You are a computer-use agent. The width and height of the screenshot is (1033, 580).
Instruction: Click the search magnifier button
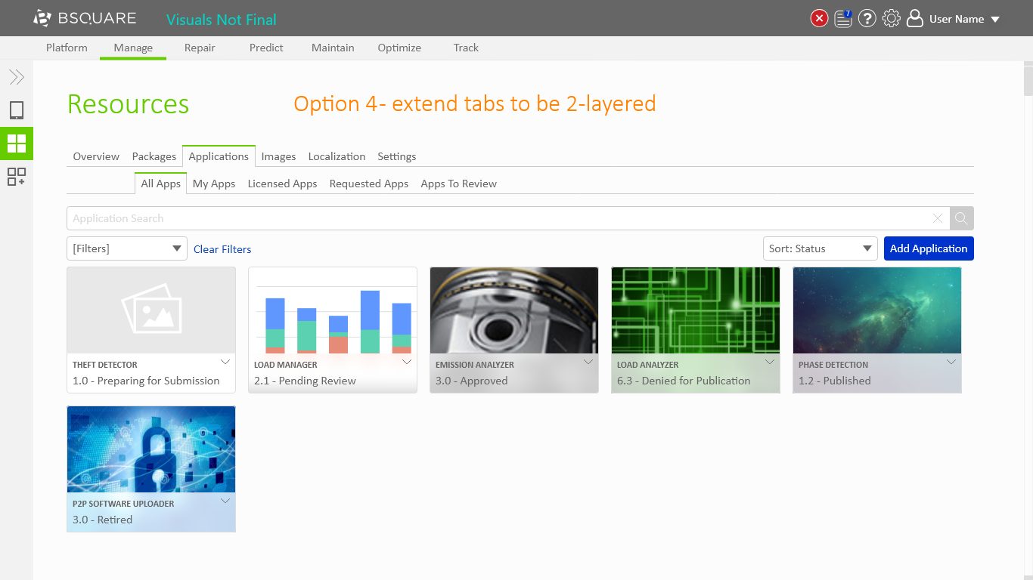pyautogui.click(x=961, y=218)
